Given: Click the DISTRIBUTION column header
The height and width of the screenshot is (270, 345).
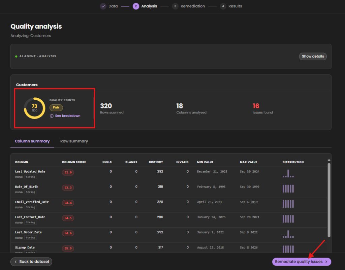Looking at the screenshot, I should (x=293, y=162).
